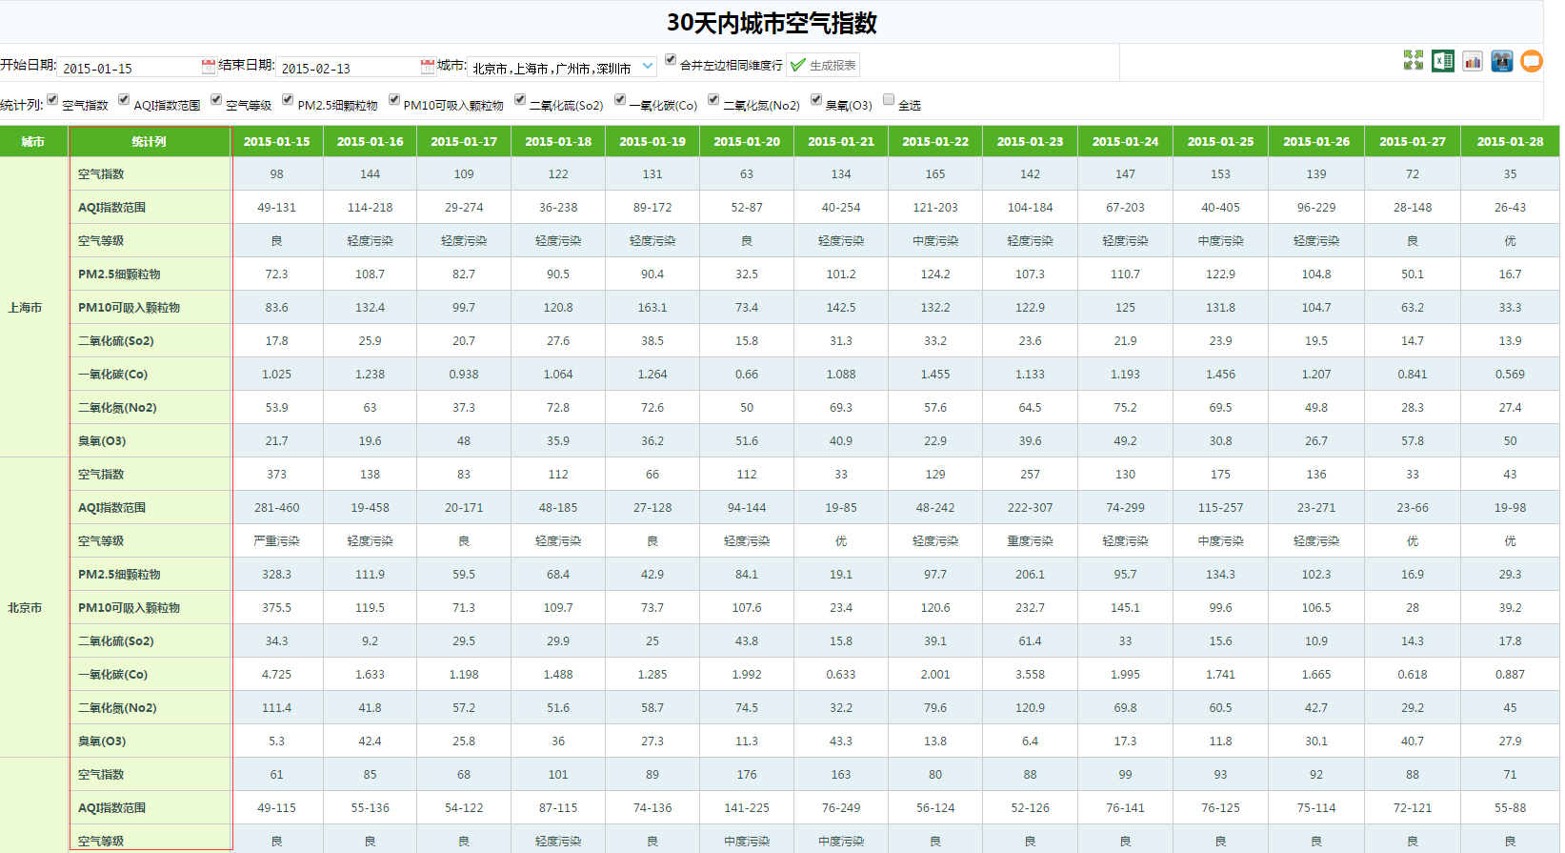Click the blue shirt skin theme icon

(x=1502, y=62)
